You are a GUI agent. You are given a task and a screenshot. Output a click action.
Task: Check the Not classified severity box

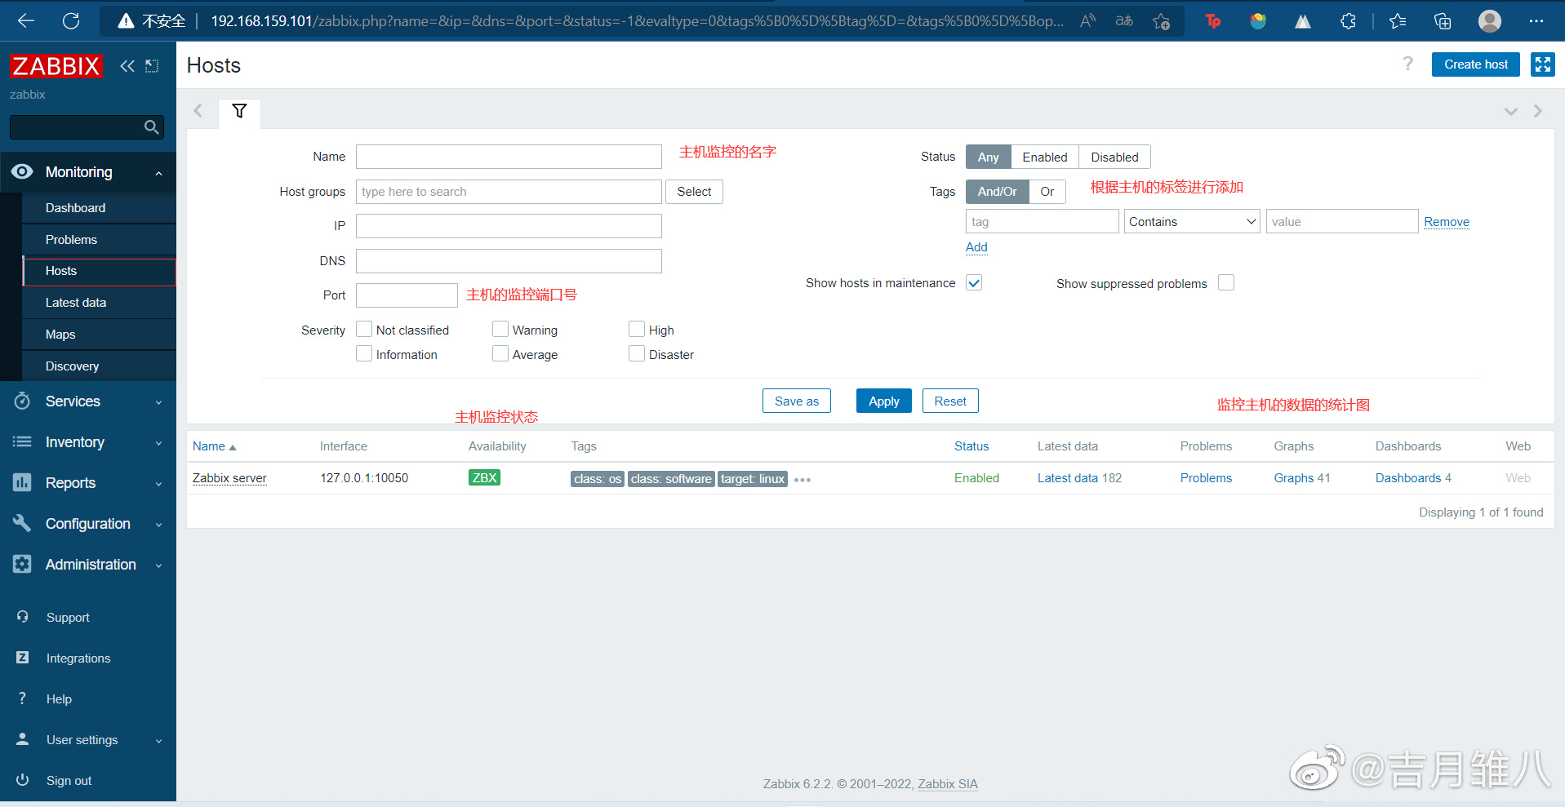364,329
